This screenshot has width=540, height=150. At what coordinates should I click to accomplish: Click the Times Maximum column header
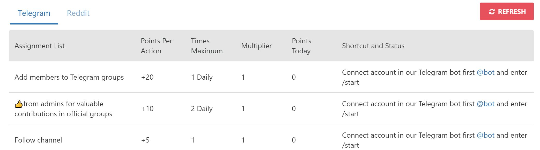coord(207,46)
